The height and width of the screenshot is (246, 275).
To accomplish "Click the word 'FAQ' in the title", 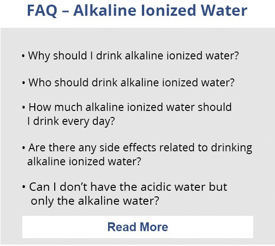I will (x=42, y=11).
